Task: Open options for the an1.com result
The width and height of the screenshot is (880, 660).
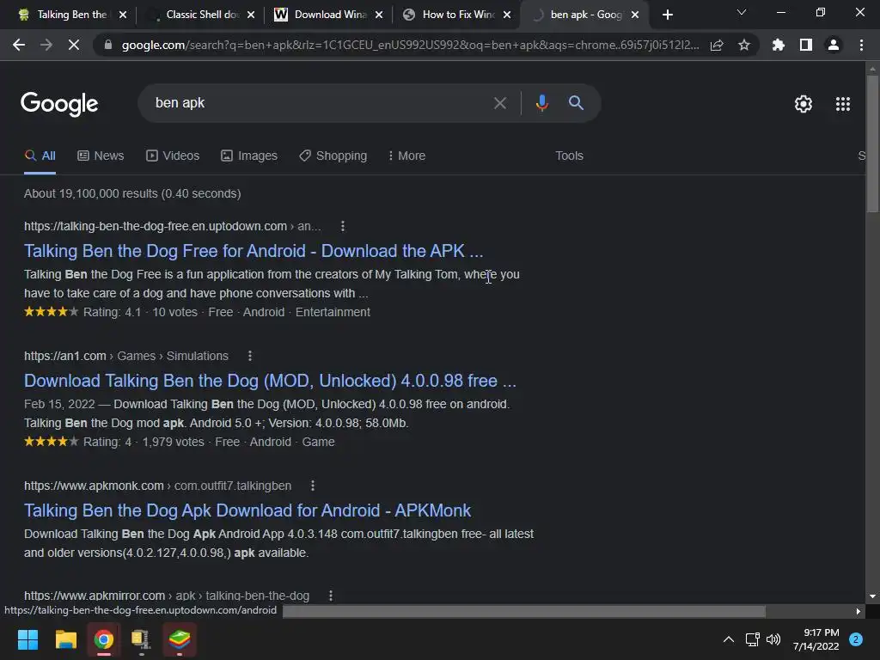Action: pyautogui.click(x=250, y=356)
